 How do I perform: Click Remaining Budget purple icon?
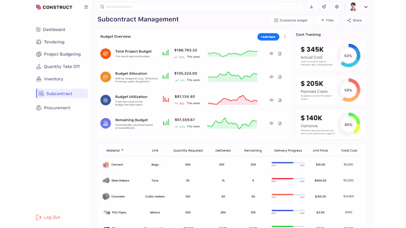coord(106,123)
